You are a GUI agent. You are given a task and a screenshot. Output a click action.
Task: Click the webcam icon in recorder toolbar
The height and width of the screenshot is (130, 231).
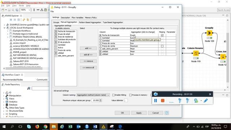pyautogui.click(x=196, y=100)
